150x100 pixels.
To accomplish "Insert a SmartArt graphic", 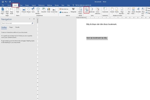I will 44,10.
